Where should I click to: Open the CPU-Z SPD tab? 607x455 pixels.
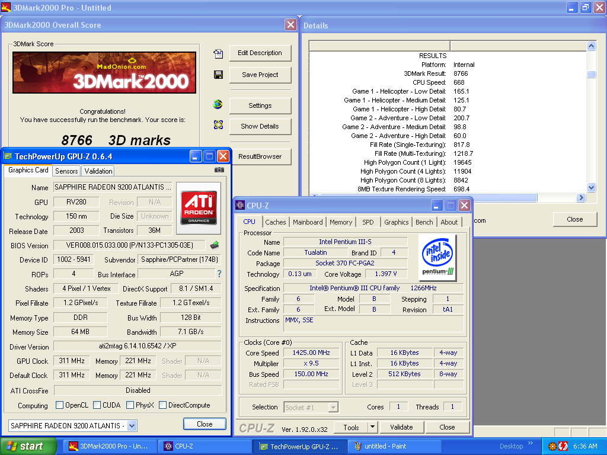point(368,222)
